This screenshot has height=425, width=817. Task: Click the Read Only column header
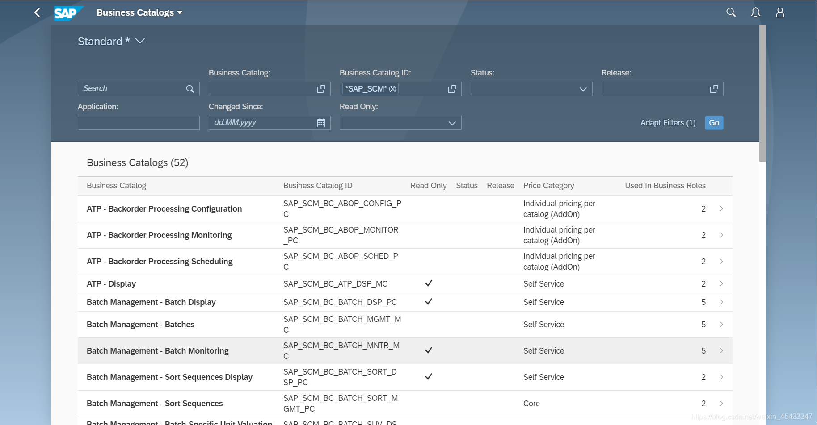tap(429, 186)
